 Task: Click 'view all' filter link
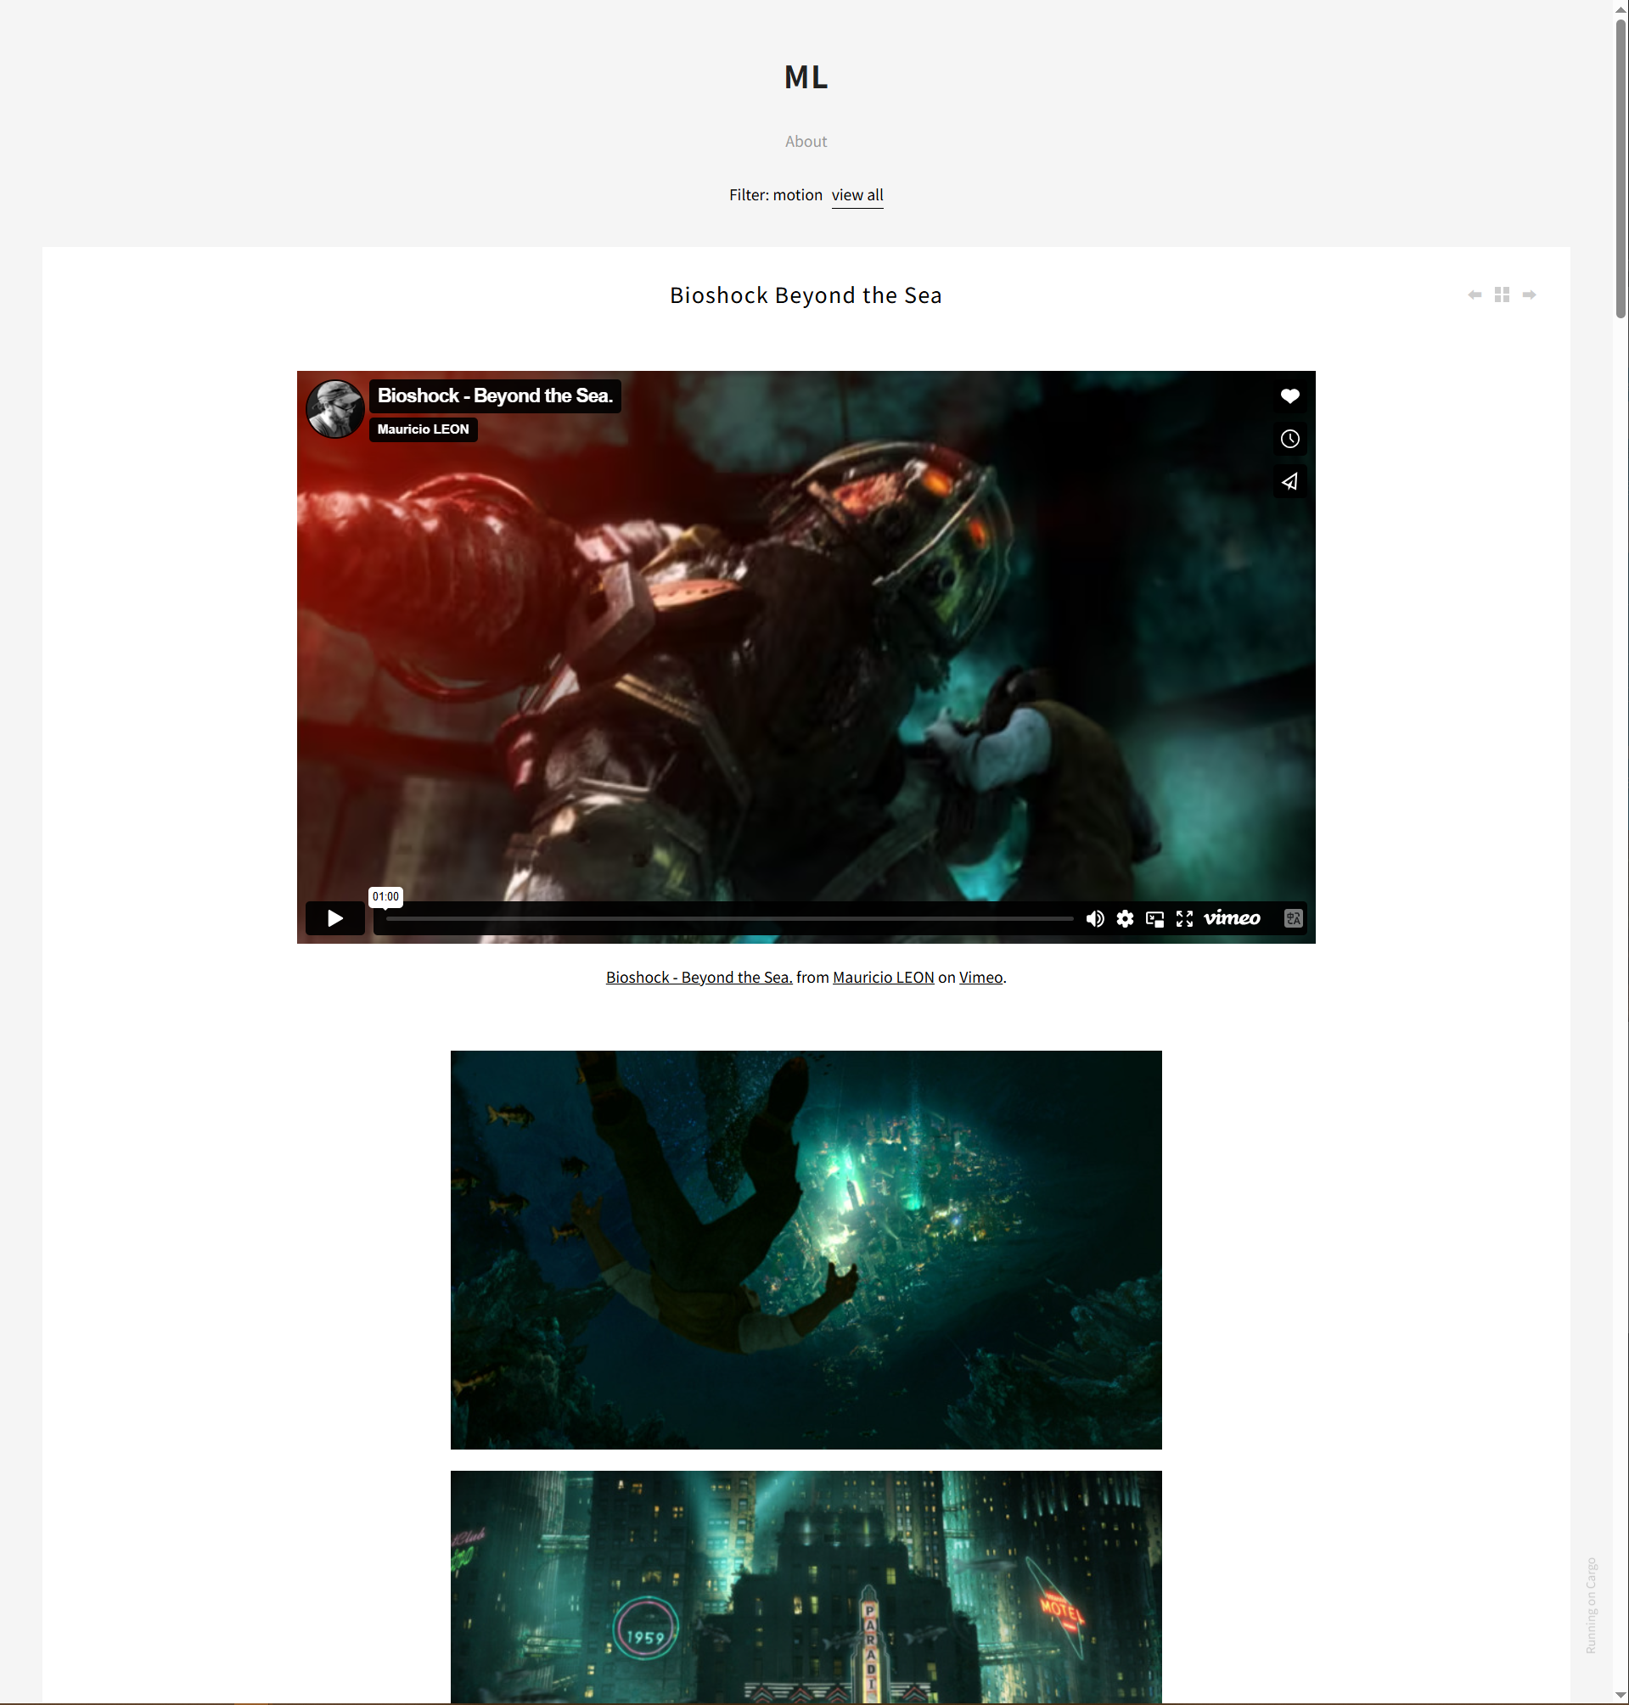pyautogui.click(x=857, y=194)
